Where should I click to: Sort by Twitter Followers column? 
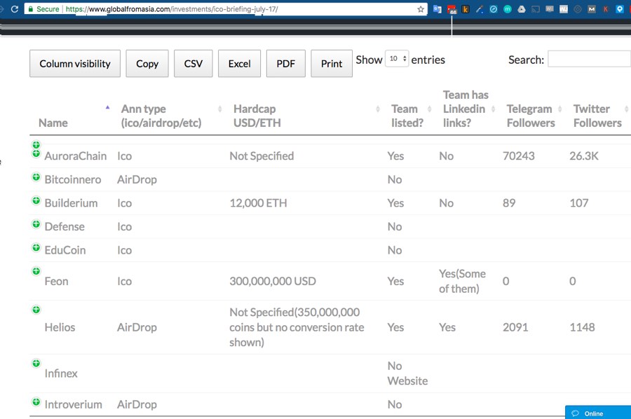coord(597,116)
